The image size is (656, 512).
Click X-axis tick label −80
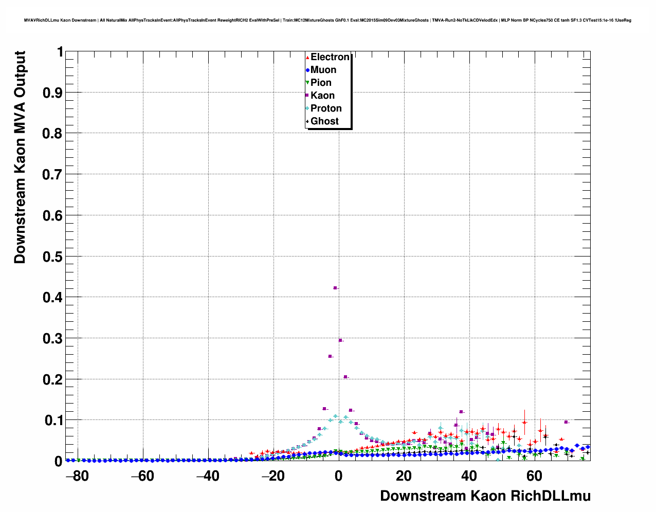coord(77,476)
